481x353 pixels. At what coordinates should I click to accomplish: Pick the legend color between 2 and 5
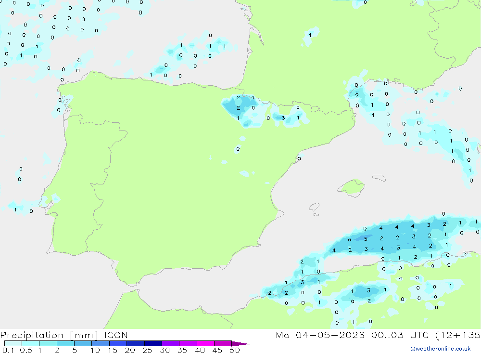(65, 343)
